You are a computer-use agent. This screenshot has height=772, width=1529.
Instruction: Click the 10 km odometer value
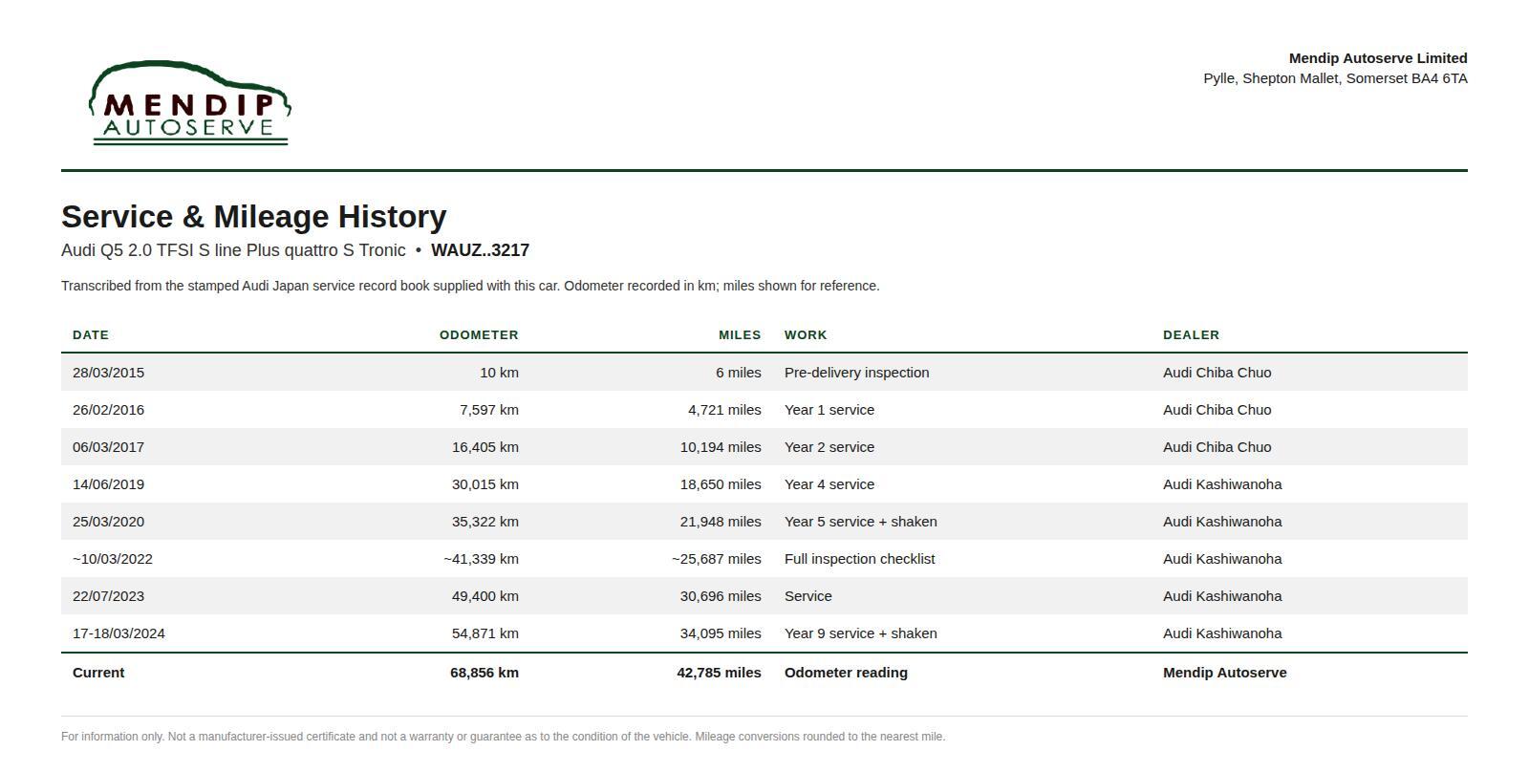(x=499, y=373)
